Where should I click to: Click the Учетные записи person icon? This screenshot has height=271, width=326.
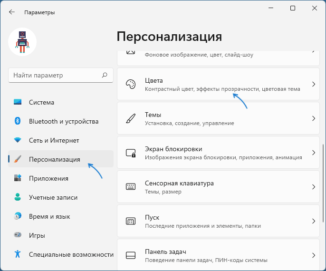point(18,197)
